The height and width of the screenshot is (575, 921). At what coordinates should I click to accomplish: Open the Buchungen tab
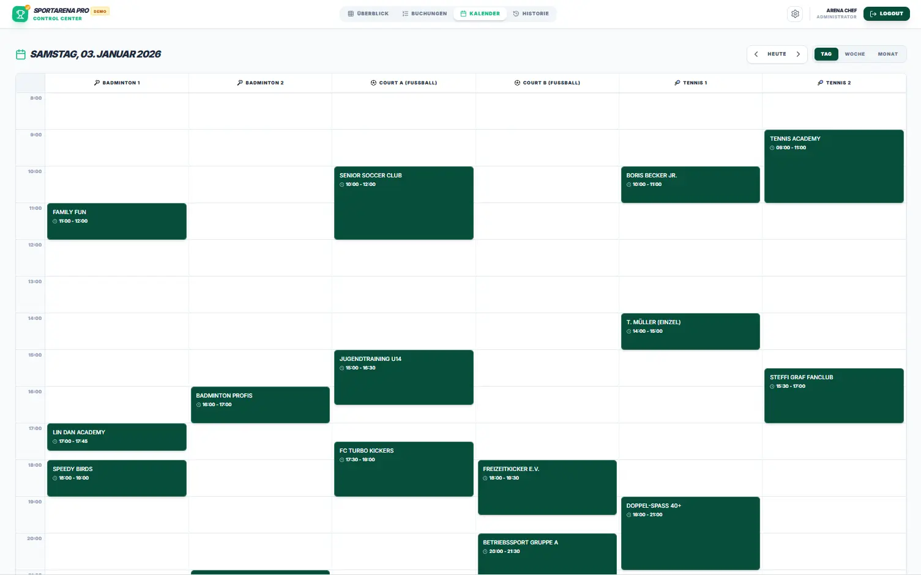425,13
